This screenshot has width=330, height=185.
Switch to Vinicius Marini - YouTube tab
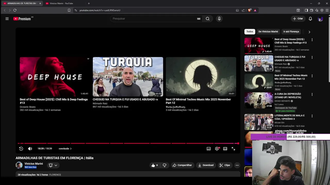(x=64, y=3)
